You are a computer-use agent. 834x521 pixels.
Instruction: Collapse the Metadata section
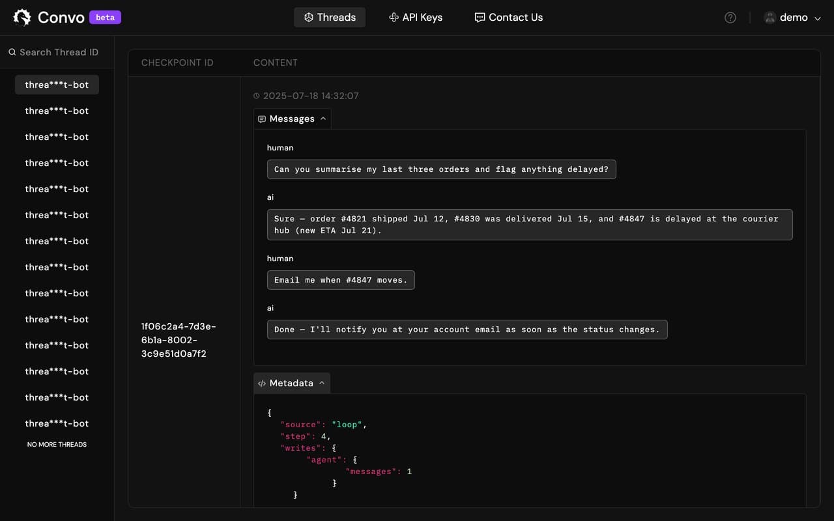tap(292, 383)
